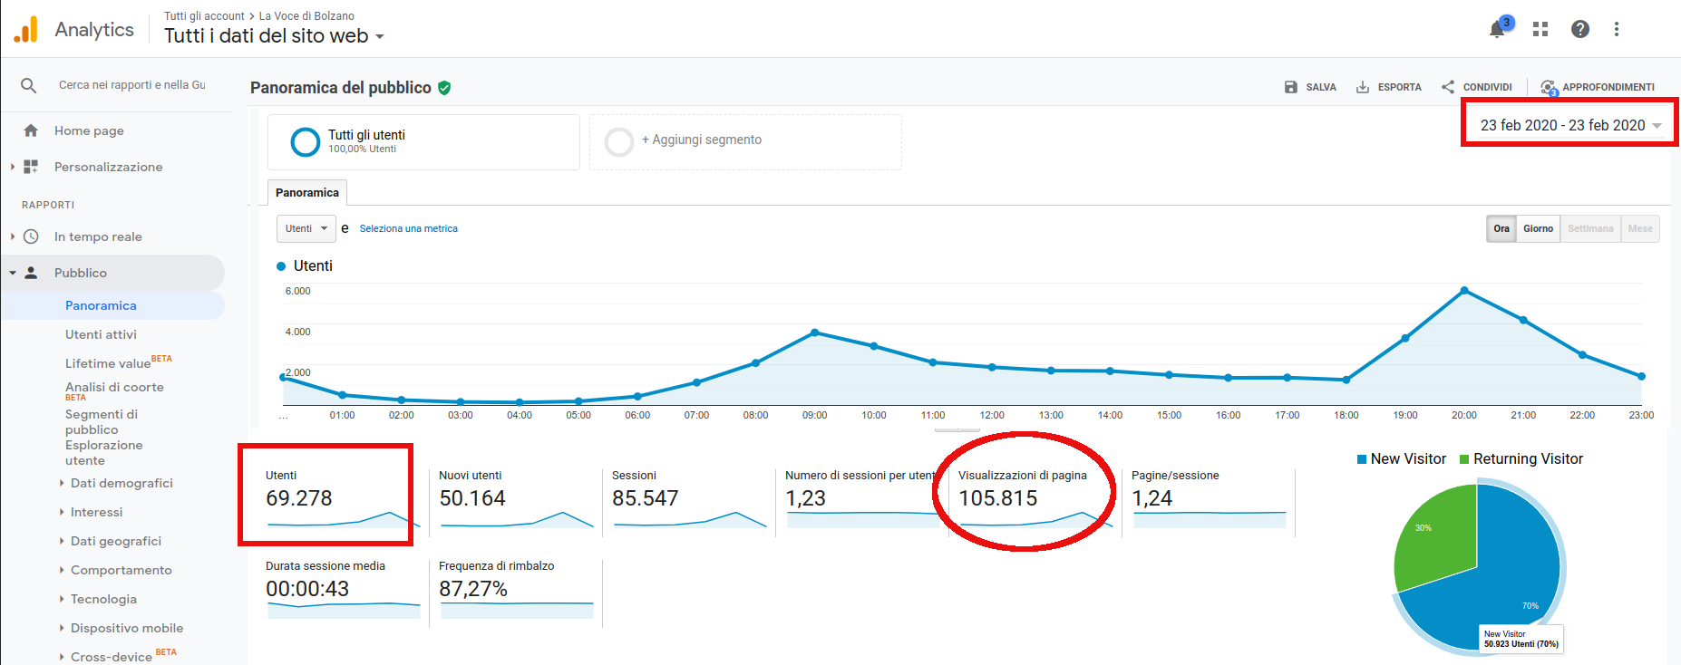Open Utenti attivi in the sidebar

click(101, 334)
